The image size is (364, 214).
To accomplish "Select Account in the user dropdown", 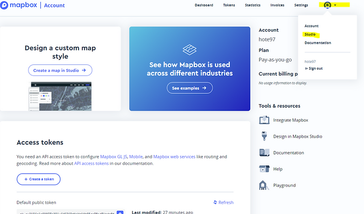I will click(x=311, y=26).
